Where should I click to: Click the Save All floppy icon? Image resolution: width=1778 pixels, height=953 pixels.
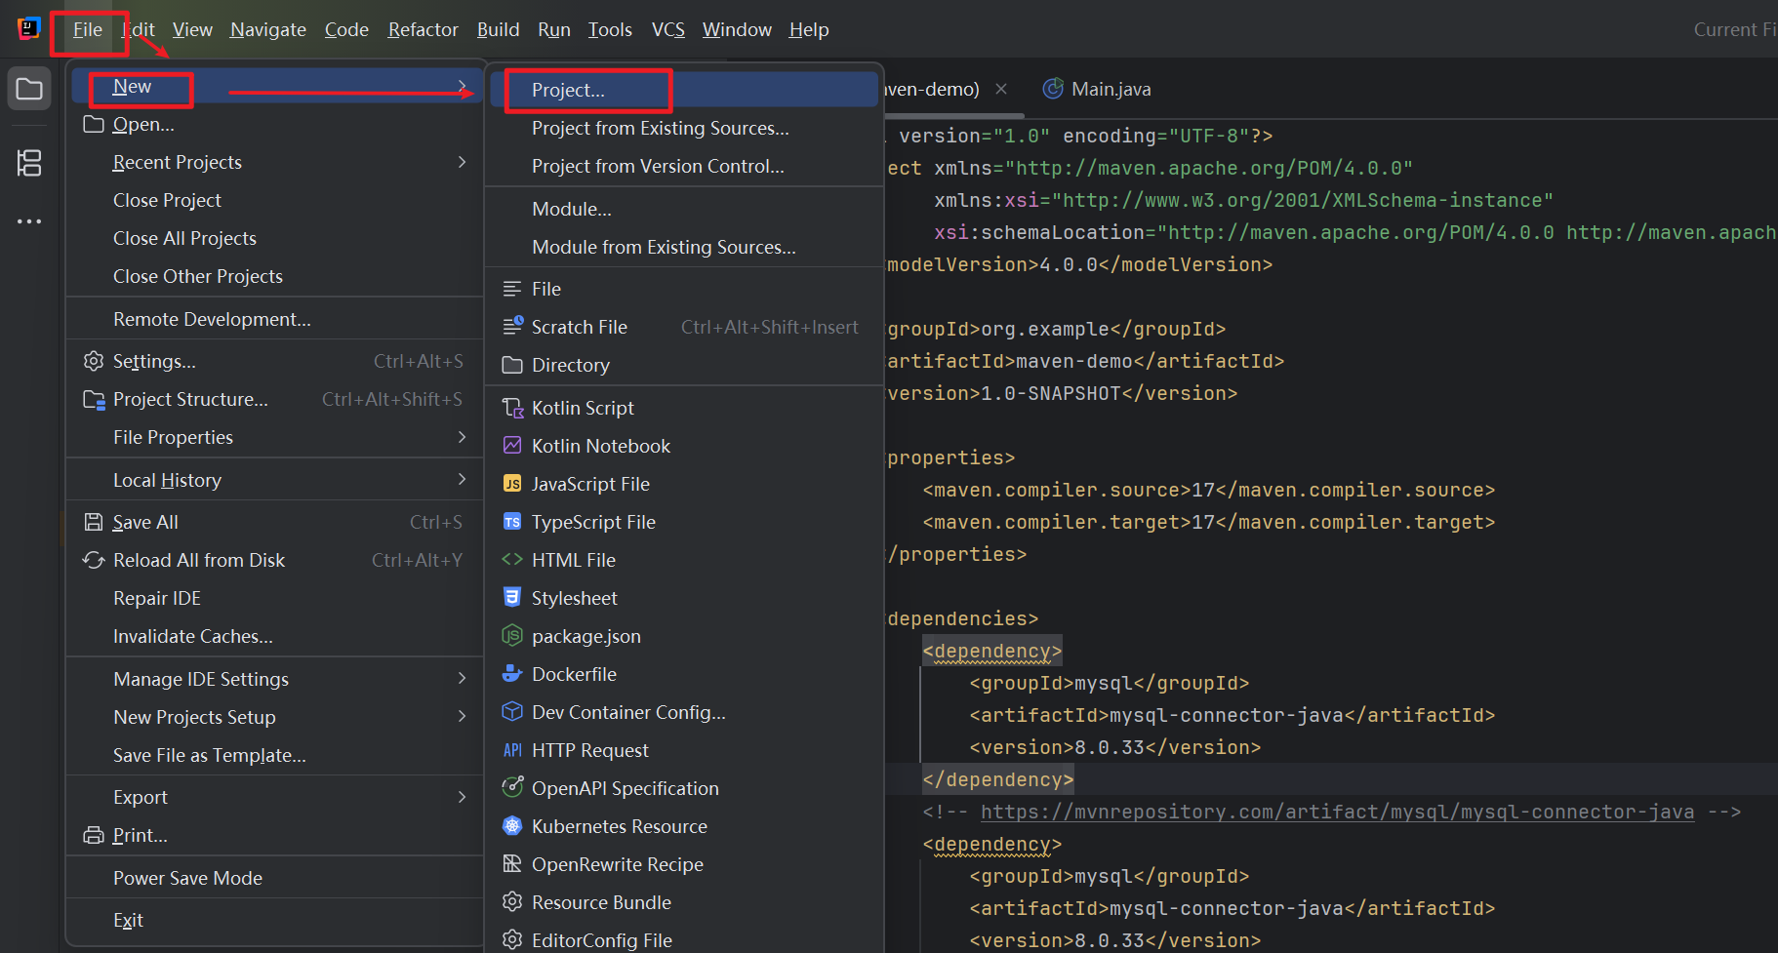tap(94, 522)
